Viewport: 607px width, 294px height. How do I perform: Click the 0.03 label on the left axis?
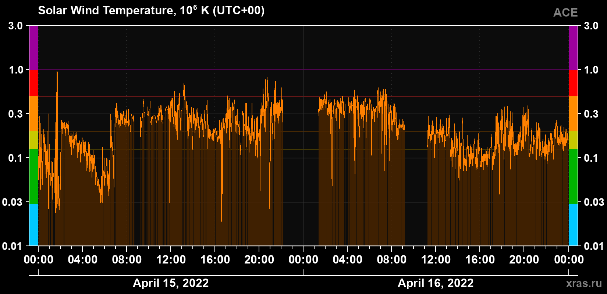pyautogui.click(x=13, y=202)
